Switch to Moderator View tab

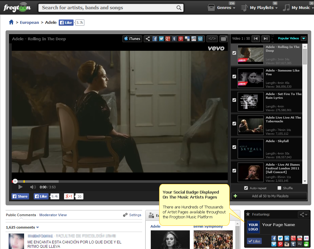[x=53, y=215]
